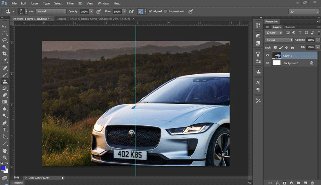Hide Layer 1 using its eye icon
This screenshot has height=185, width=321.
[x=268, y=56]
